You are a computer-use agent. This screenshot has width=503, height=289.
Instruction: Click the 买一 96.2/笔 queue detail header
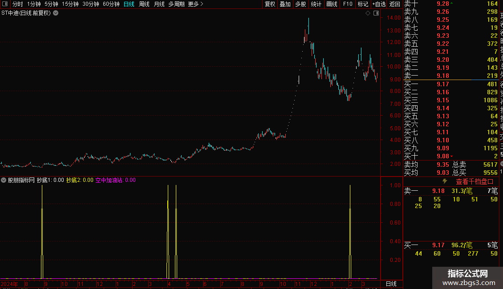[x=451, y=245]
